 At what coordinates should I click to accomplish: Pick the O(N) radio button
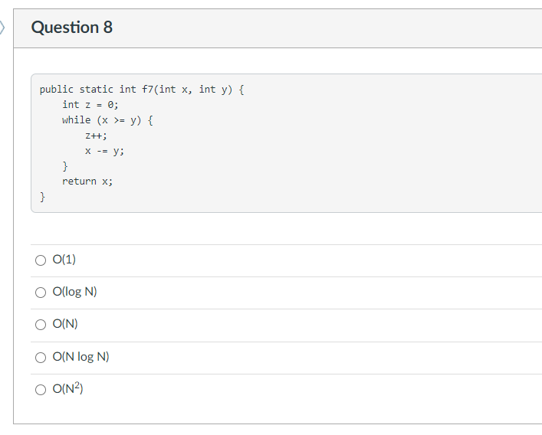point(41,325)
